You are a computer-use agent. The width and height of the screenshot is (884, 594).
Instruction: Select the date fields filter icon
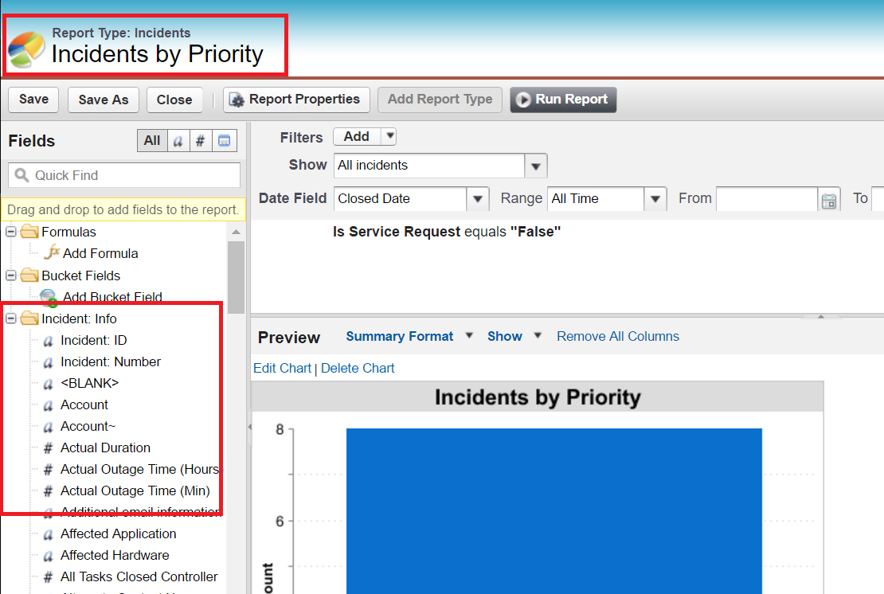coord(224,140)
